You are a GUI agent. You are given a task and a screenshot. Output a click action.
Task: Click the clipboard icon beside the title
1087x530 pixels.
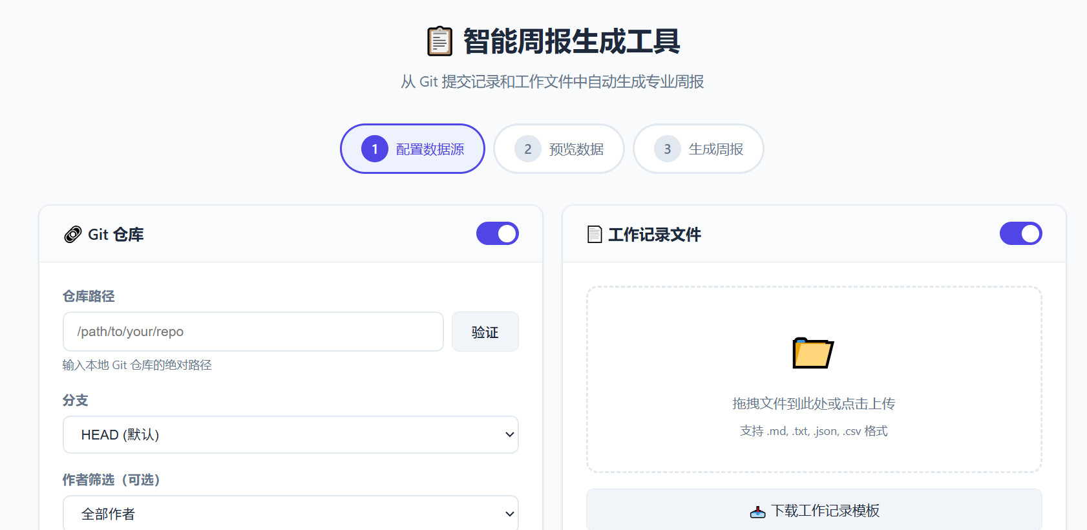click(439, 41)
